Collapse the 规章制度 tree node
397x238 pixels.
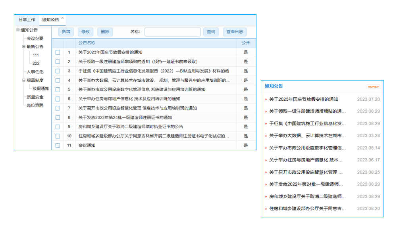23,80
